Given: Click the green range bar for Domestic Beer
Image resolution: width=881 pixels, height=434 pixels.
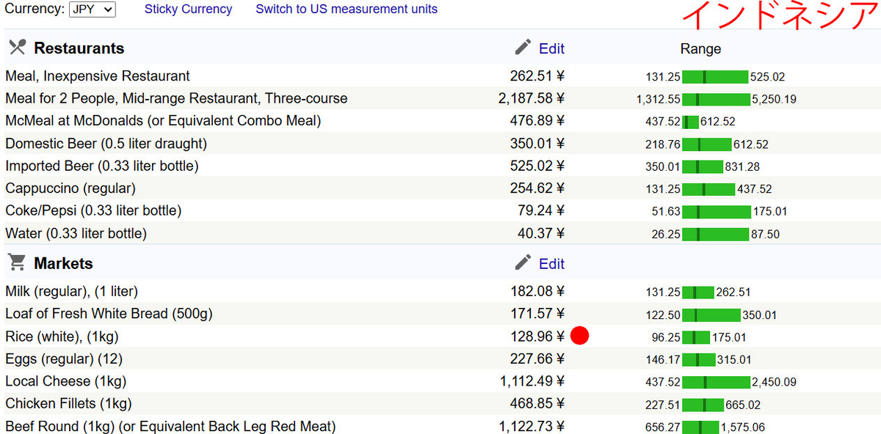Looking at the screenshot, I should (x=707, y=144).
